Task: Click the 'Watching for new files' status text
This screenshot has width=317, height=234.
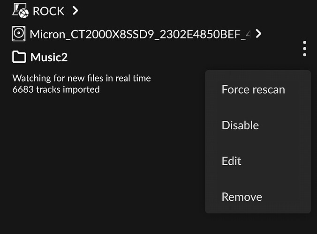Action: tap(82, 78)
